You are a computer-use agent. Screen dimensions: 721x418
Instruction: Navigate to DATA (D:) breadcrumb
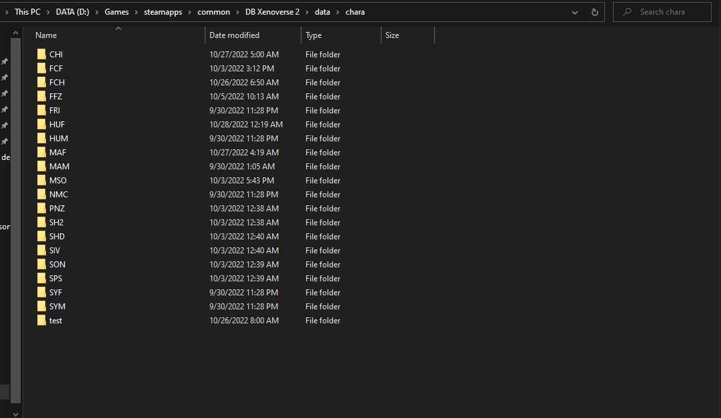tap(73, 12)
